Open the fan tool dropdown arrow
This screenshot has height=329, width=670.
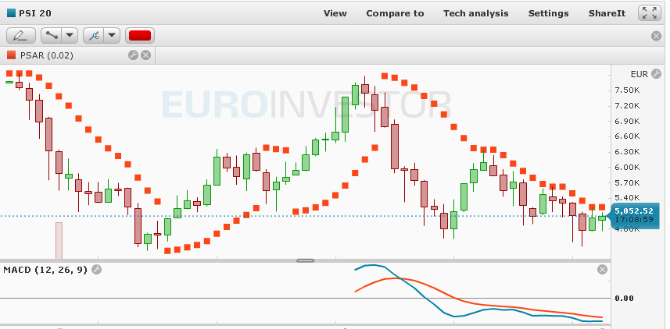coord(112,35)
